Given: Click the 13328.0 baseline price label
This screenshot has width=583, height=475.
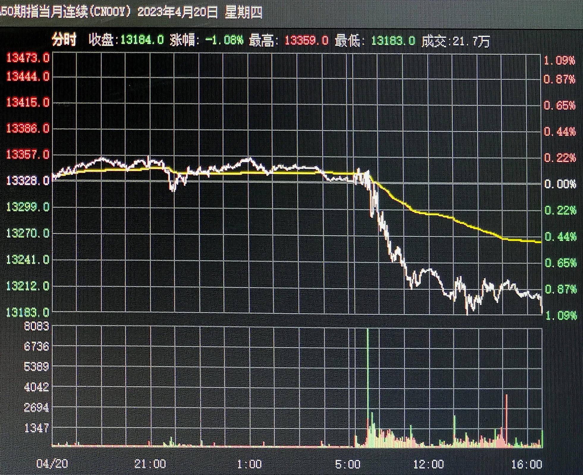Looking at the screenshot, I should [28, 181].
